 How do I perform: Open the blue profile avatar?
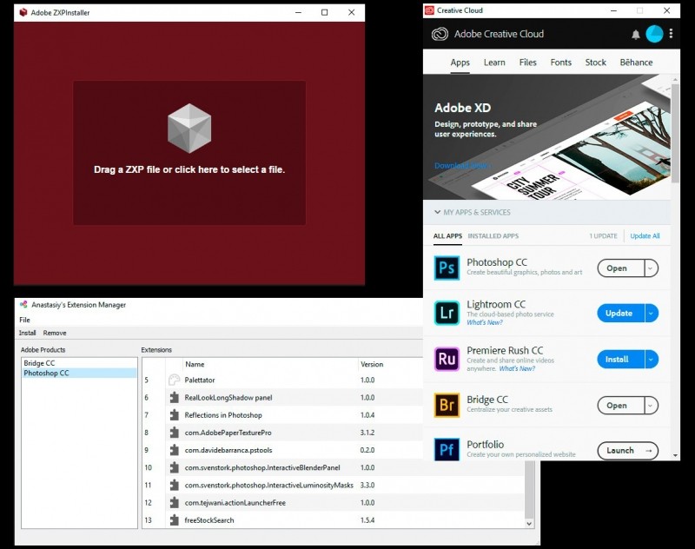[654, 34]
